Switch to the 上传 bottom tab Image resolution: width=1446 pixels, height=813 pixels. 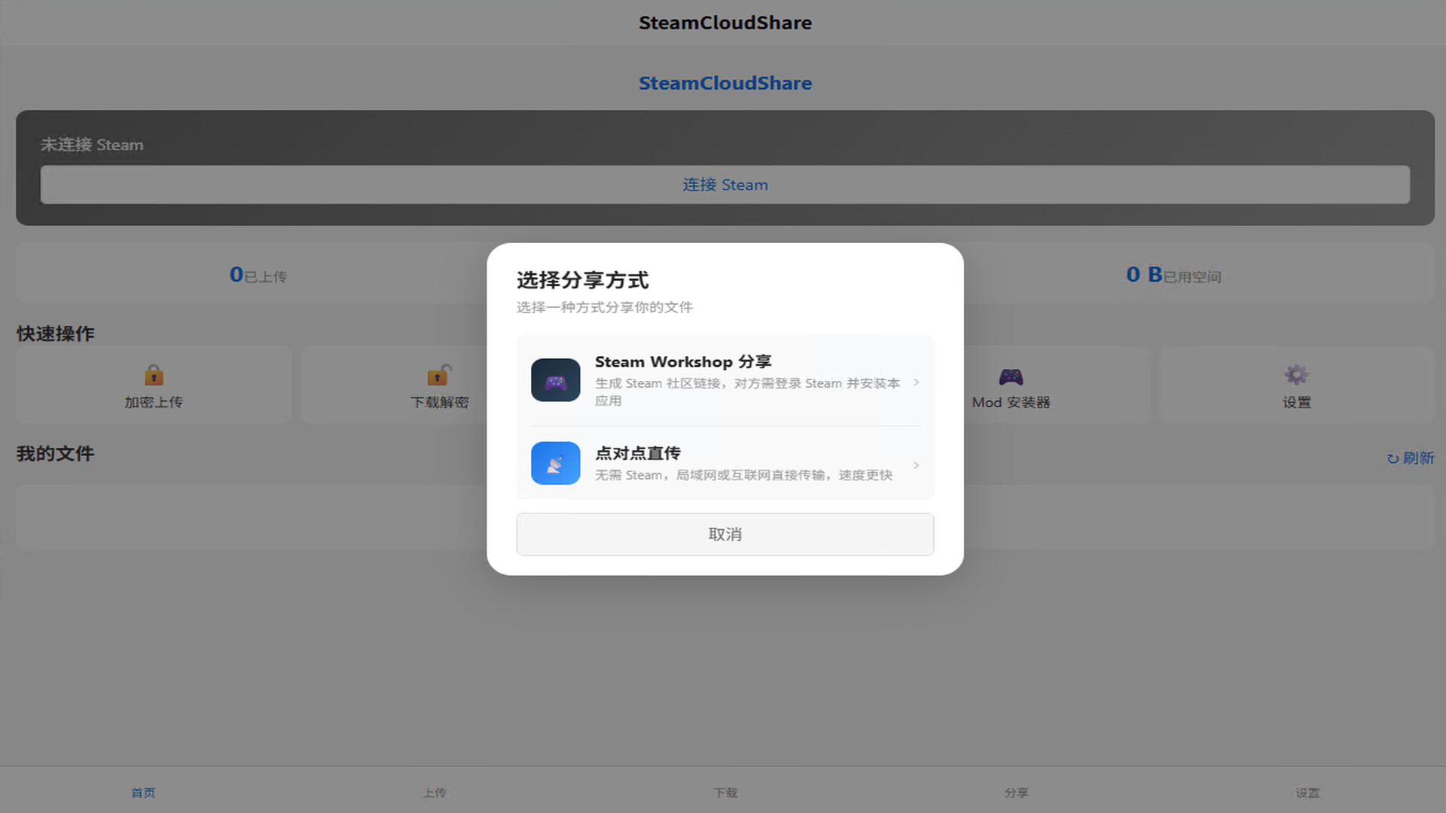(x=434, y=793)
